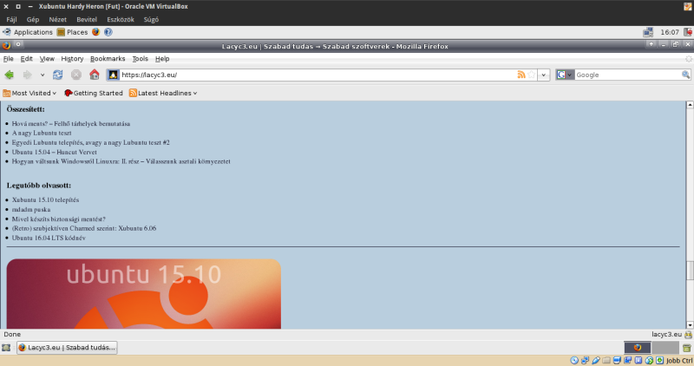Open Firefox Edit menu
Image resolution: width=694 pixels, height=366 pixels.
tap(27, 58)
